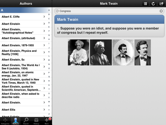
Task: Tap the refresh icon in top bar
Action: (x=153, y=4)
